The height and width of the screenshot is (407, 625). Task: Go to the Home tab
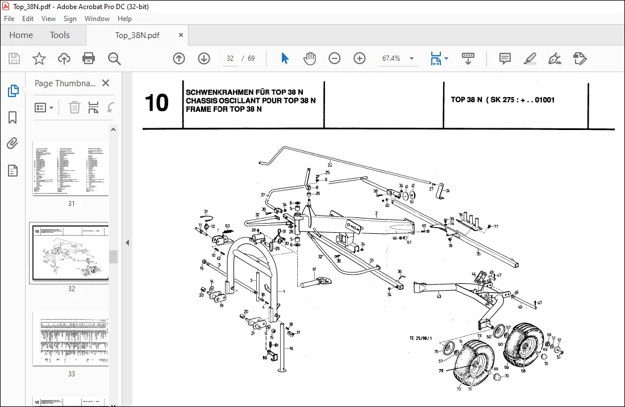point(21,35)
